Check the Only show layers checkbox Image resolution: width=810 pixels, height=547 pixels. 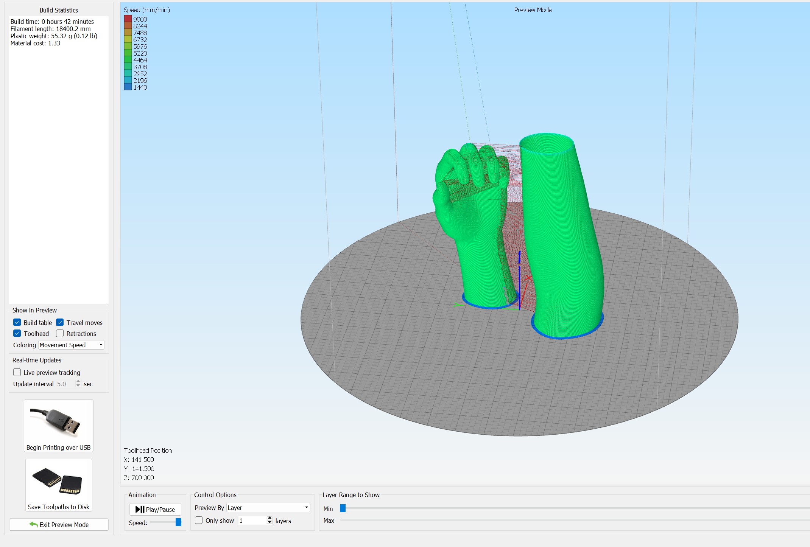(199, 520)
